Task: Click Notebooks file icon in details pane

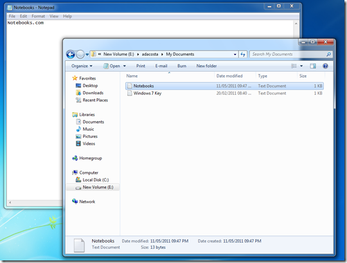Action: 79,245
